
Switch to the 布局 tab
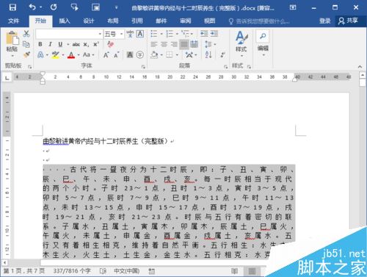pos(113,21)
